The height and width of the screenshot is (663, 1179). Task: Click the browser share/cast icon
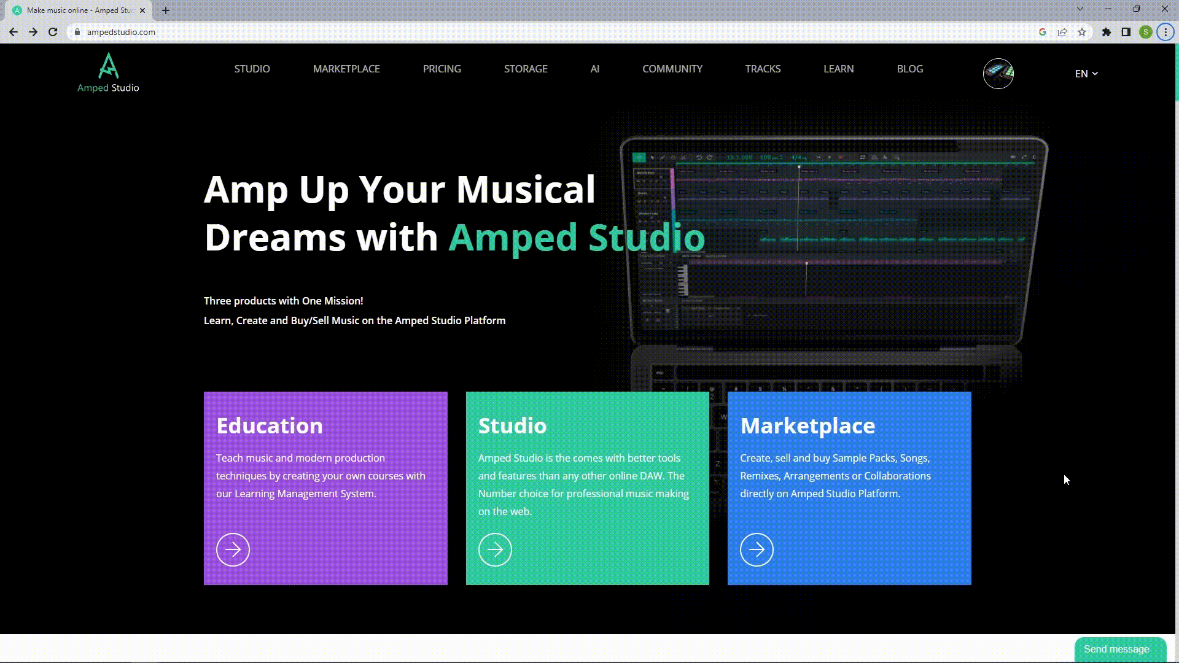coord(1062,31)
